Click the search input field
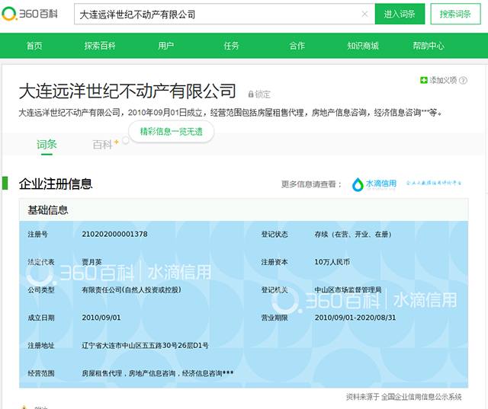Screen dimensions: 488x409 (224, 14)
